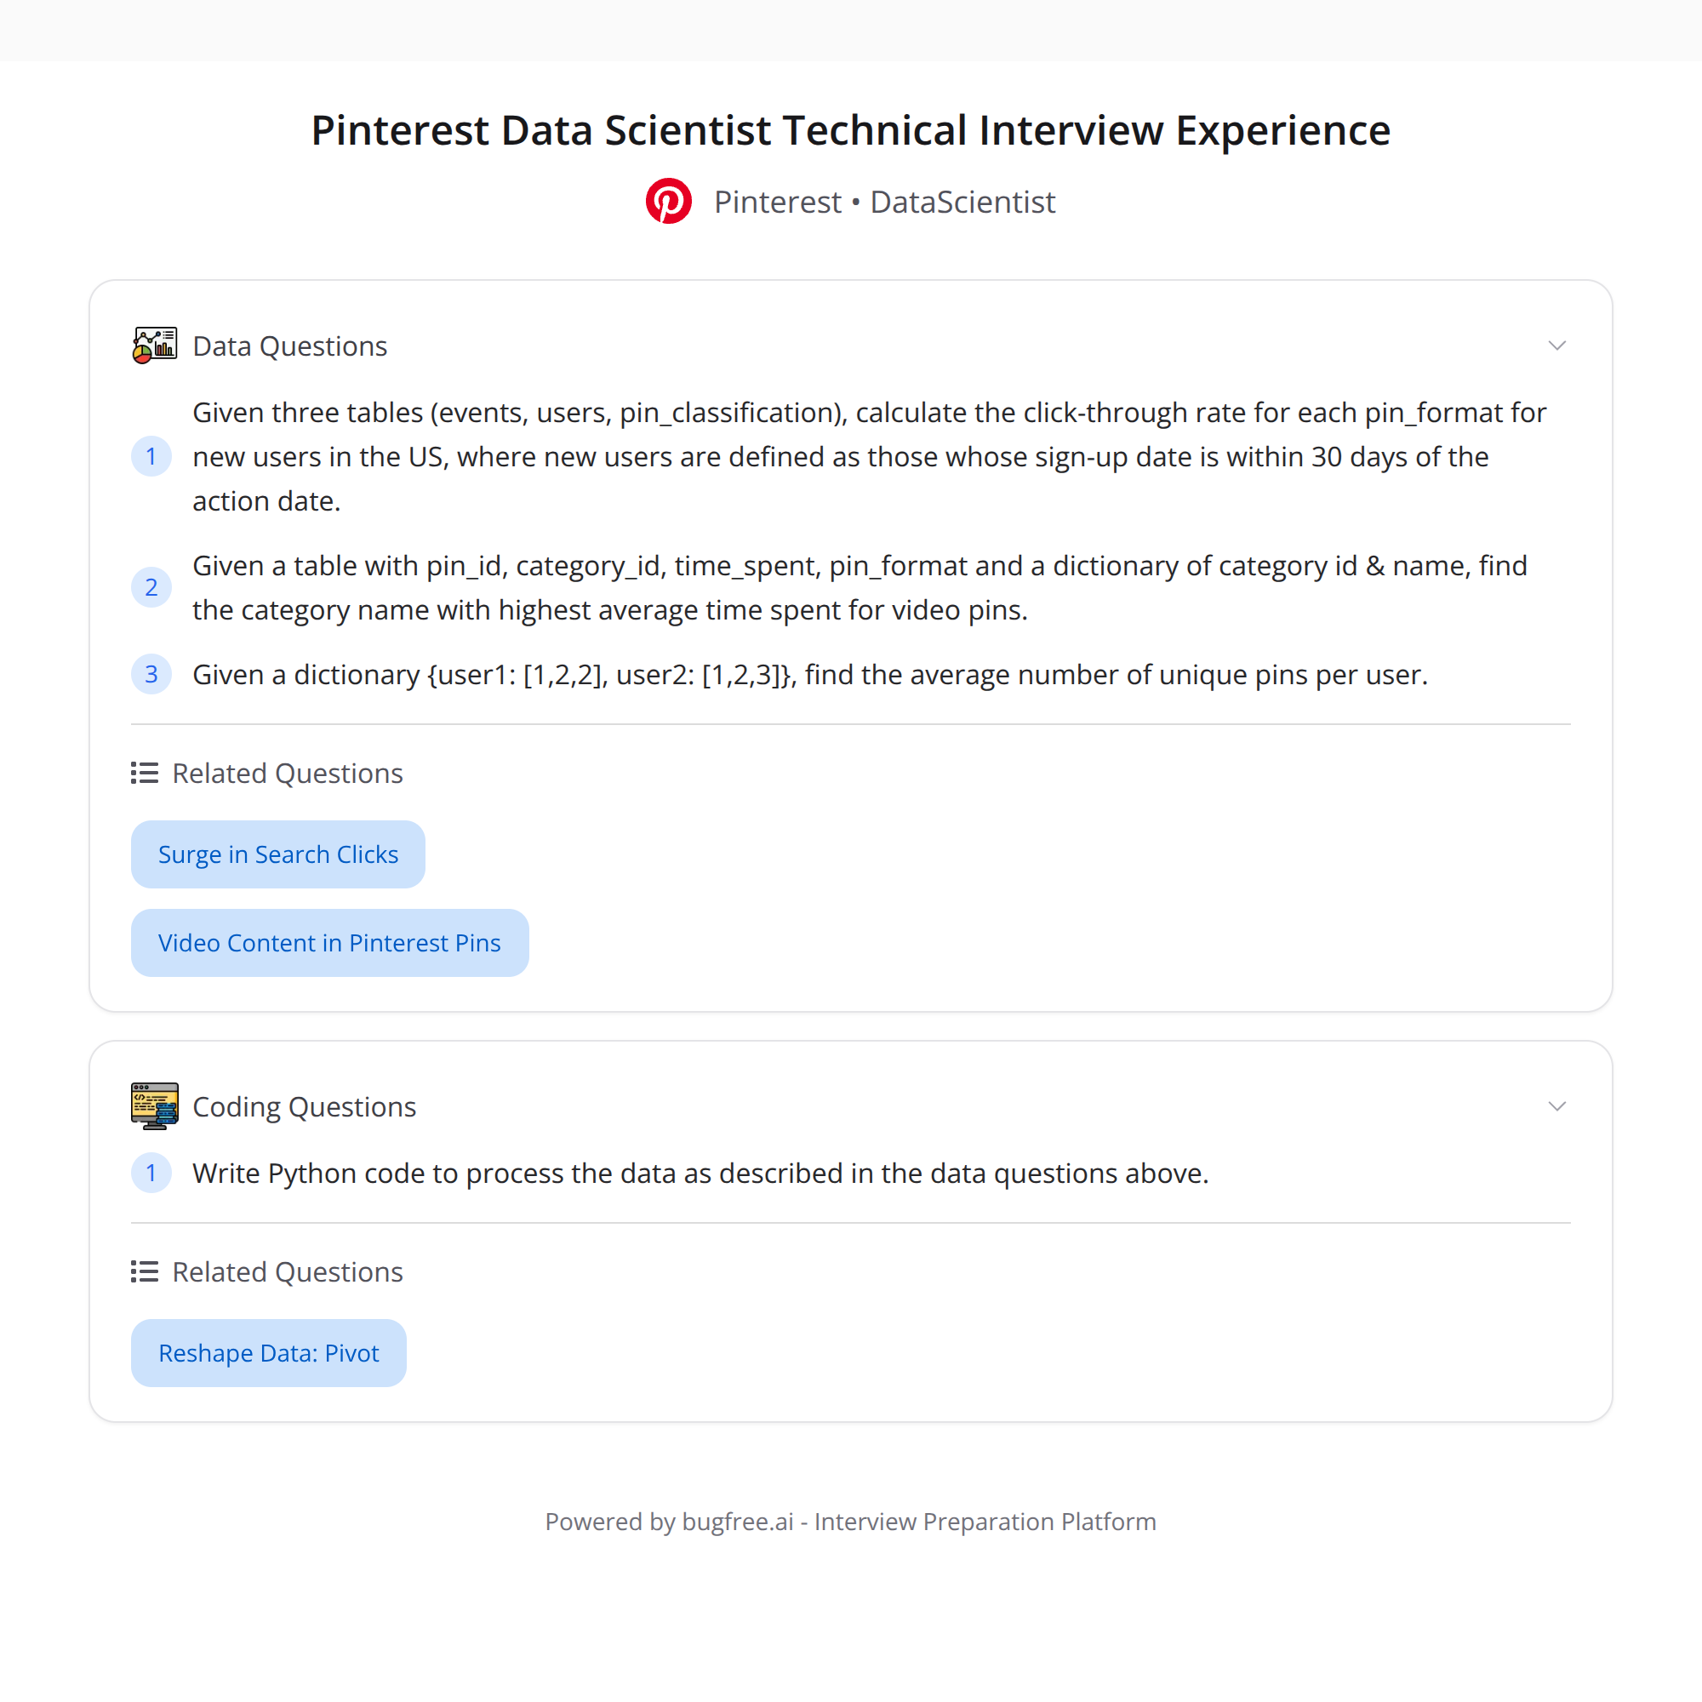The height and width of the screenshot is (1702, 1702).
Task: Open the Surge in Search Clicks question
Action: point(277,854)
